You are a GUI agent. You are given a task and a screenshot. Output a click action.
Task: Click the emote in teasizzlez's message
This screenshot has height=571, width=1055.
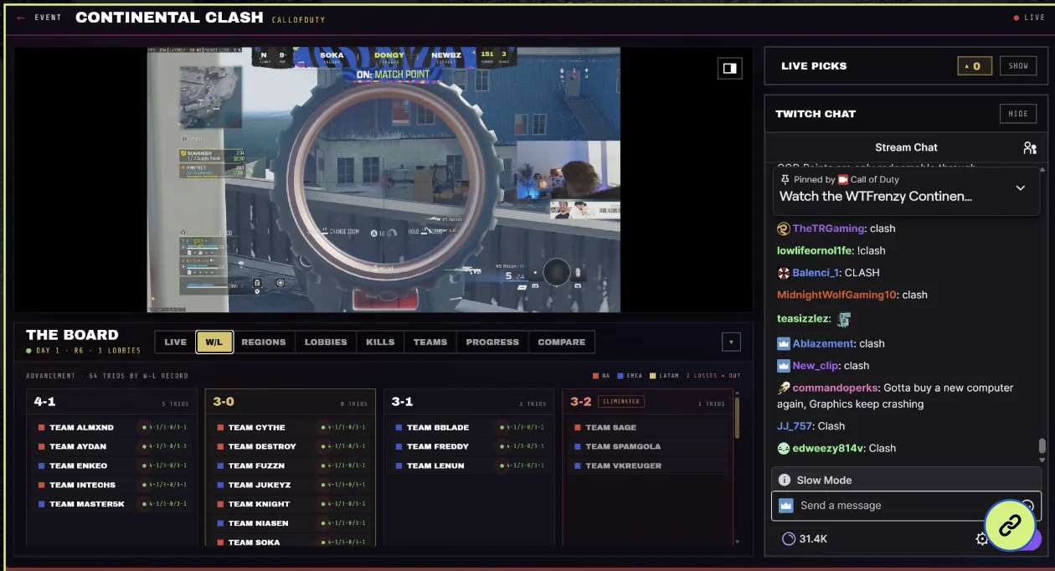(x=845, y=318)
